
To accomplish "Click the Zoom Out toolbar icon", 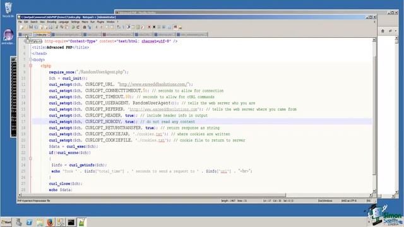I will tap(102, 27).
